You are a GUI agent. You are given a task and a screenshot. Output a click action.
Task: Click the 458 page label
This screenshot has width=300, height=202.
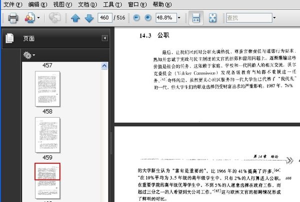coord(47,111)
